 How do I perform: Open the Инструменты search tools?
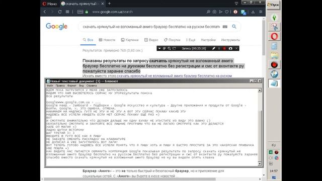pyautogui.click(x=230, y=40)
